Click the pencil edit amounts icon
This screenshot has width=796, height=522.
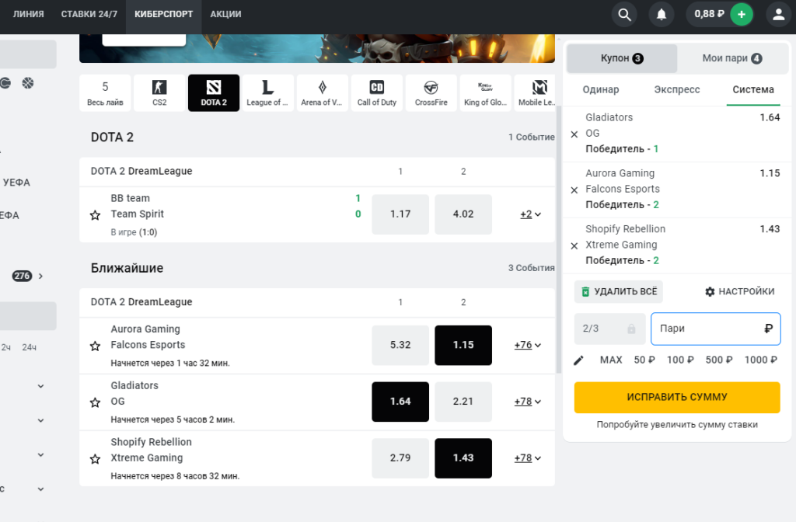(578, 360)
